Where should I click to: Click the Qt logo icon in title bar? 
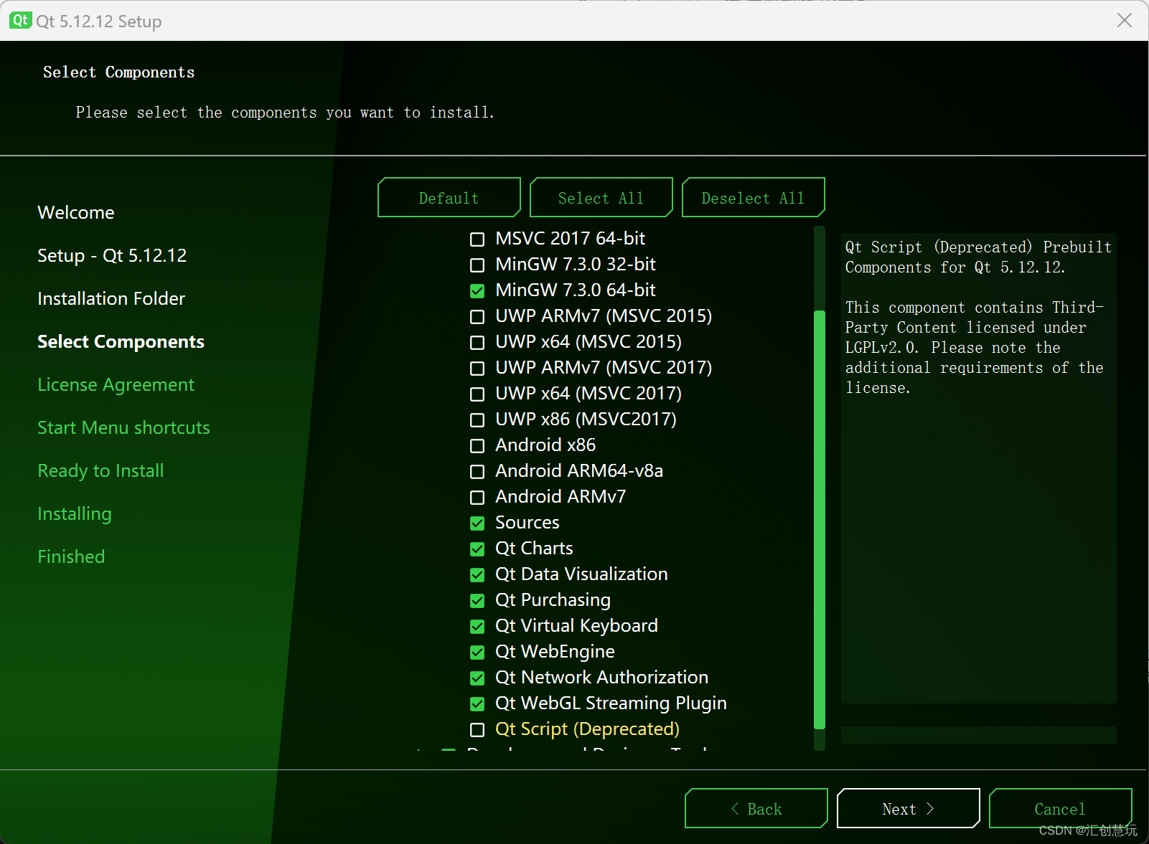20,20
